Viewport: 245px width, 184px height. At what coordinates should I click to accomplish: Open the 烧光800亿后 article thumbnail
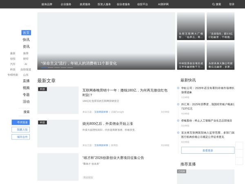(x=58, y=133)
